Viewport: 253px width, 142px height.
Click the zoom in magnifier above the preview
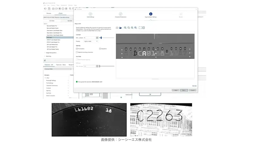click(x=125, y=28)
